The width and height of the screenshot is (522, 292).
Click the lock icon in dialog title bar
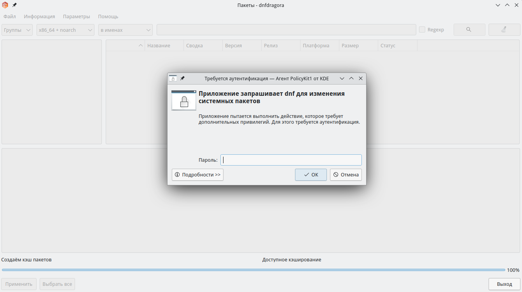pos(173,78)
